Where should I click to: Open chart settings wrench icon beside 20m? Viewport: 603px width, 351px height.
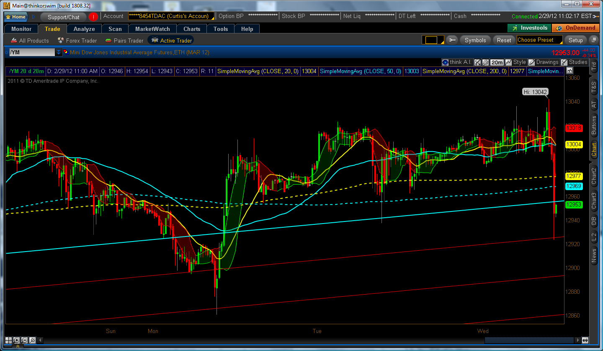coord(485,62)
